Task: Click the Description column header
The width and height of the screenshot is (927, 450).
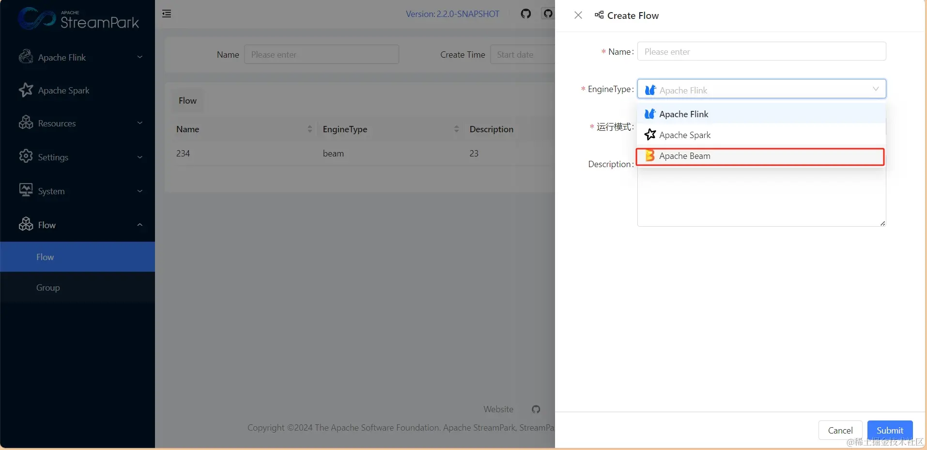Action: [x=491, y=129]
